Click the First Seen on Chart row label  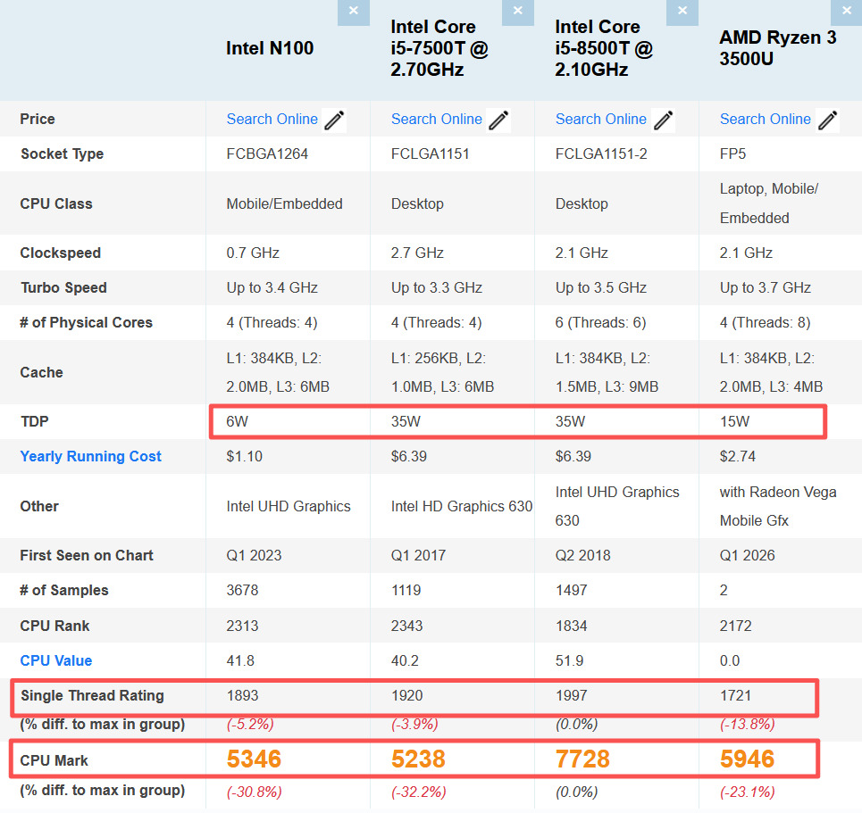pos(87,555)
